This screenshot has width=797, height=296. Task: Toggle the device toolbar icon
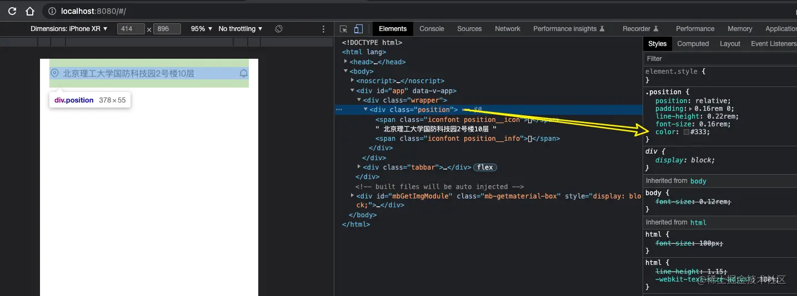click(x=359, y=29)
